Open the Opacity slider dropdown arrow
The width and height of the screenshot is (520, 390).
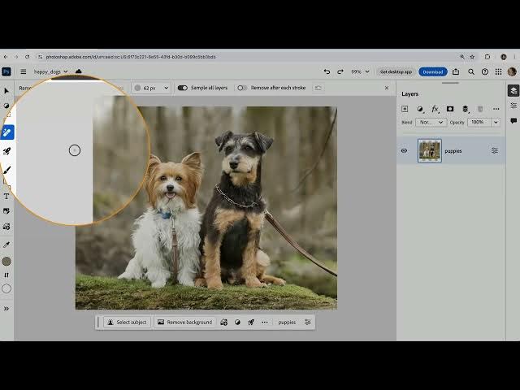tap(496, 123)
